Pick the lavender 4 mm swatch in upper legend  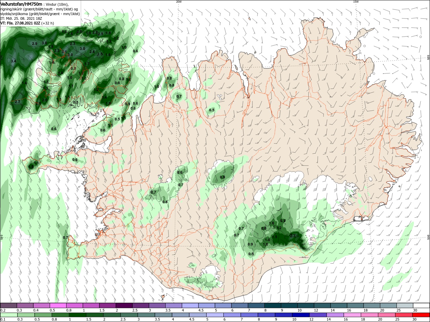click(190, 306)
